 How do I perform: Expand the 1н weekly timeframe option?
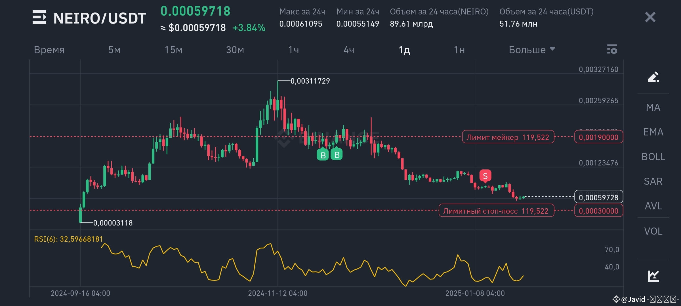[460, 50]
